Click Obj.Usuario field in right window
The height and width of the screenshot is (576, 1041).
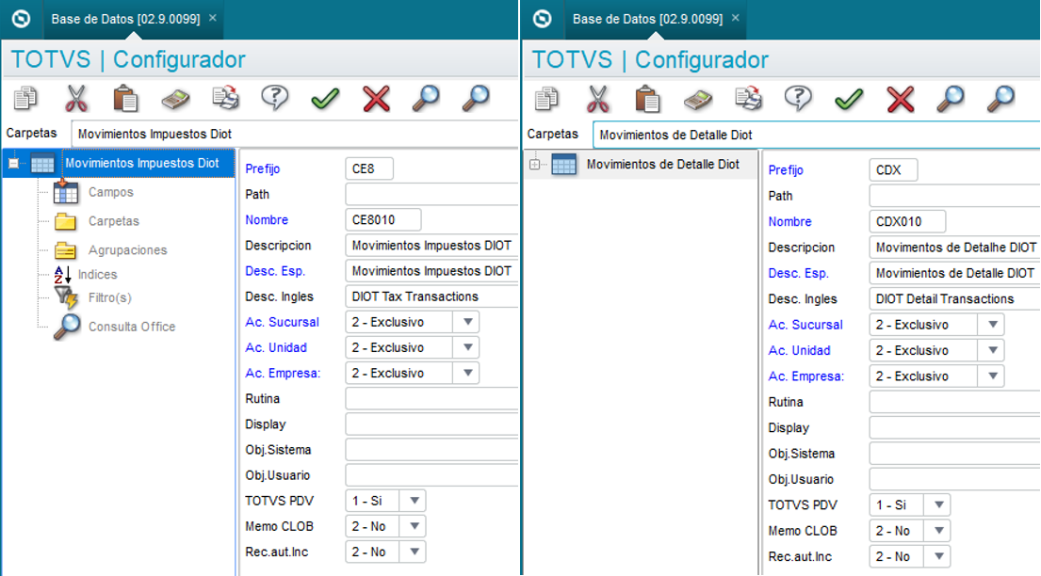[x=954, y=479]
